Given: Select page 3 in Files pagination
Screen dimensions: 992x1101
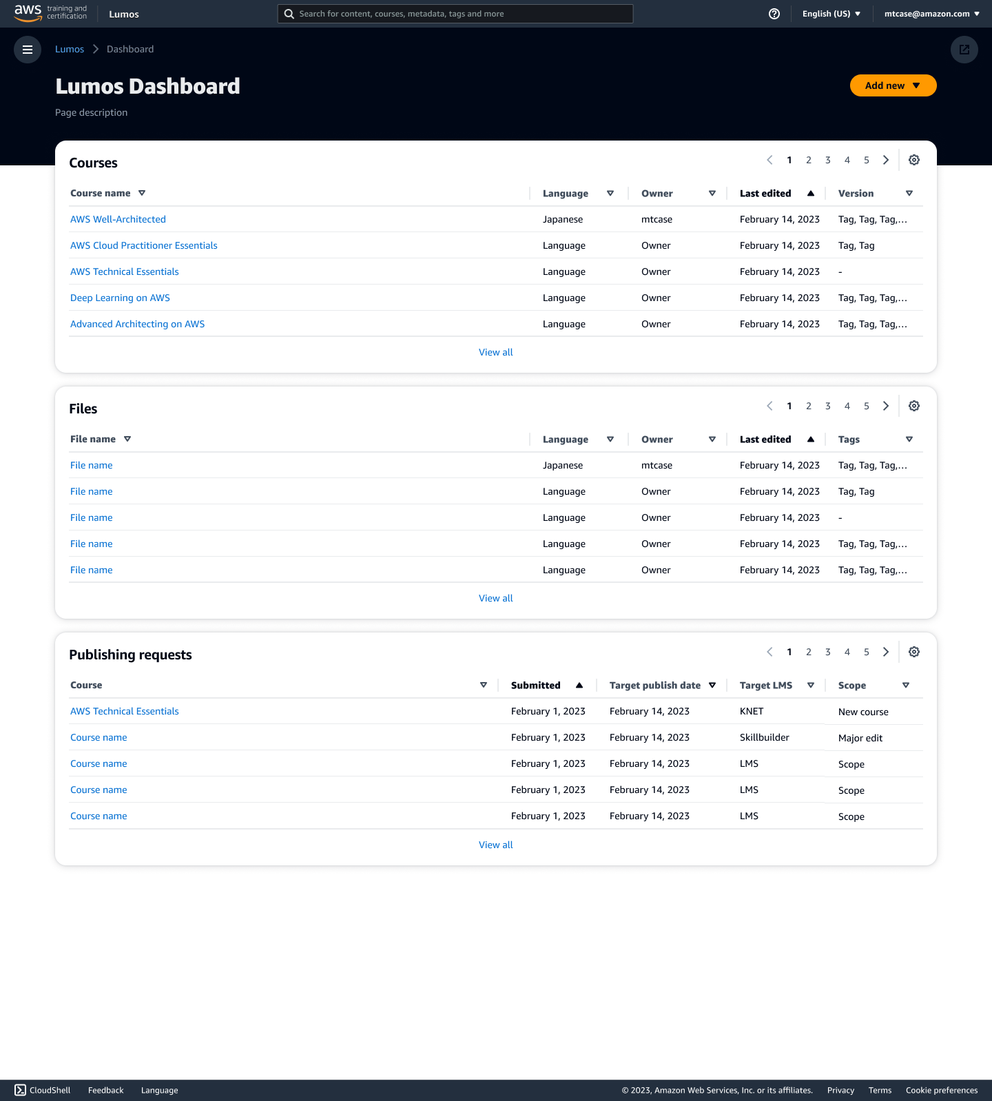Looking at the screenshot, I should pyautogui.click(x=828, y=406).
